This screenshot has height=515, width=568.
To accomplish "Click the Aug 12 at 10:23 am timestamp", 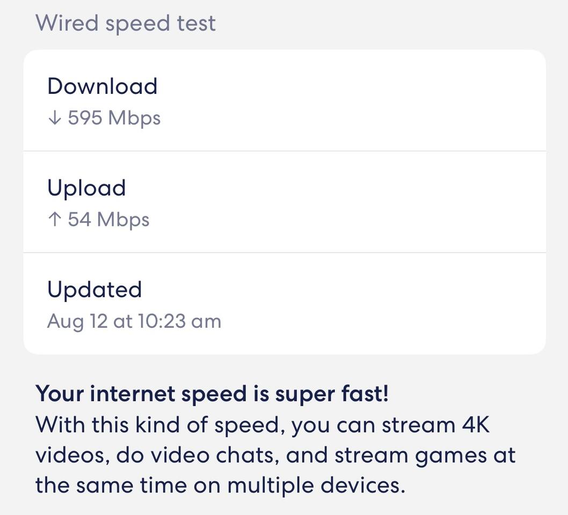I will click(134, 321).
